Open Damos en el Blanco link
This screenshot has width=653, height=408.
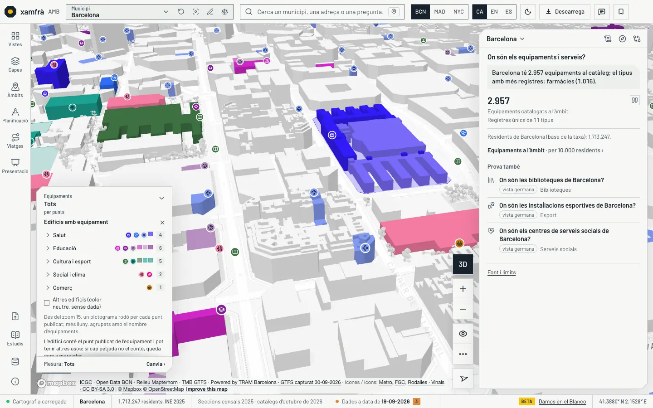click(x=562, y=402)
